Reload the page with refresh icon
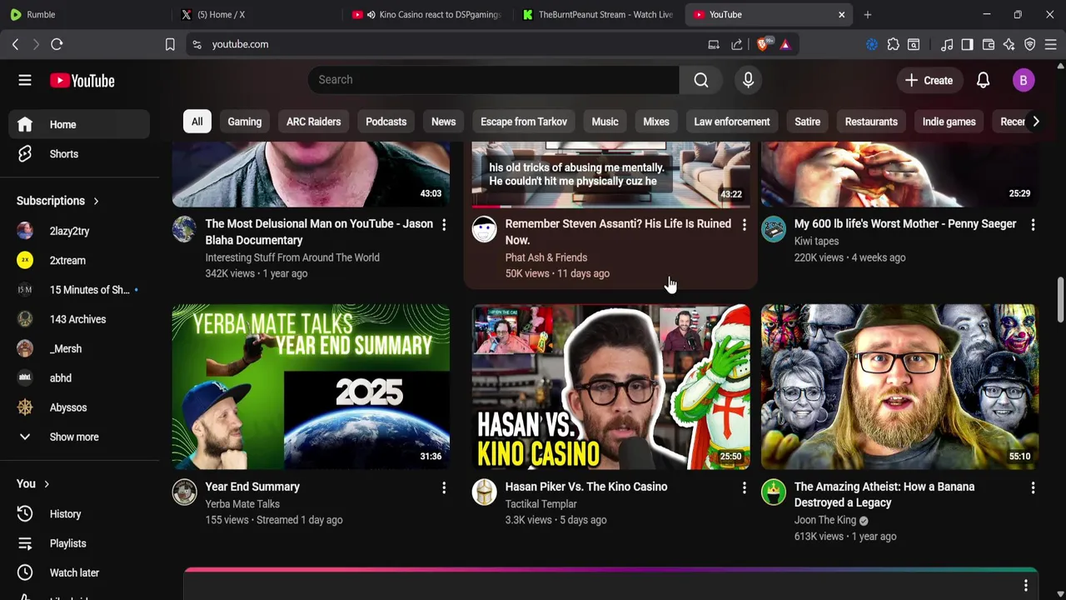Viewport: 1066px width, 600px height. [x=57, y=44]
